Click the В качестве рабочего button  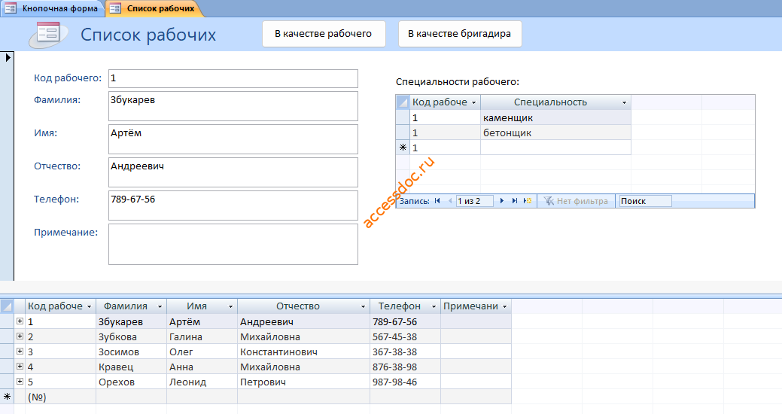tap(324, 34)
